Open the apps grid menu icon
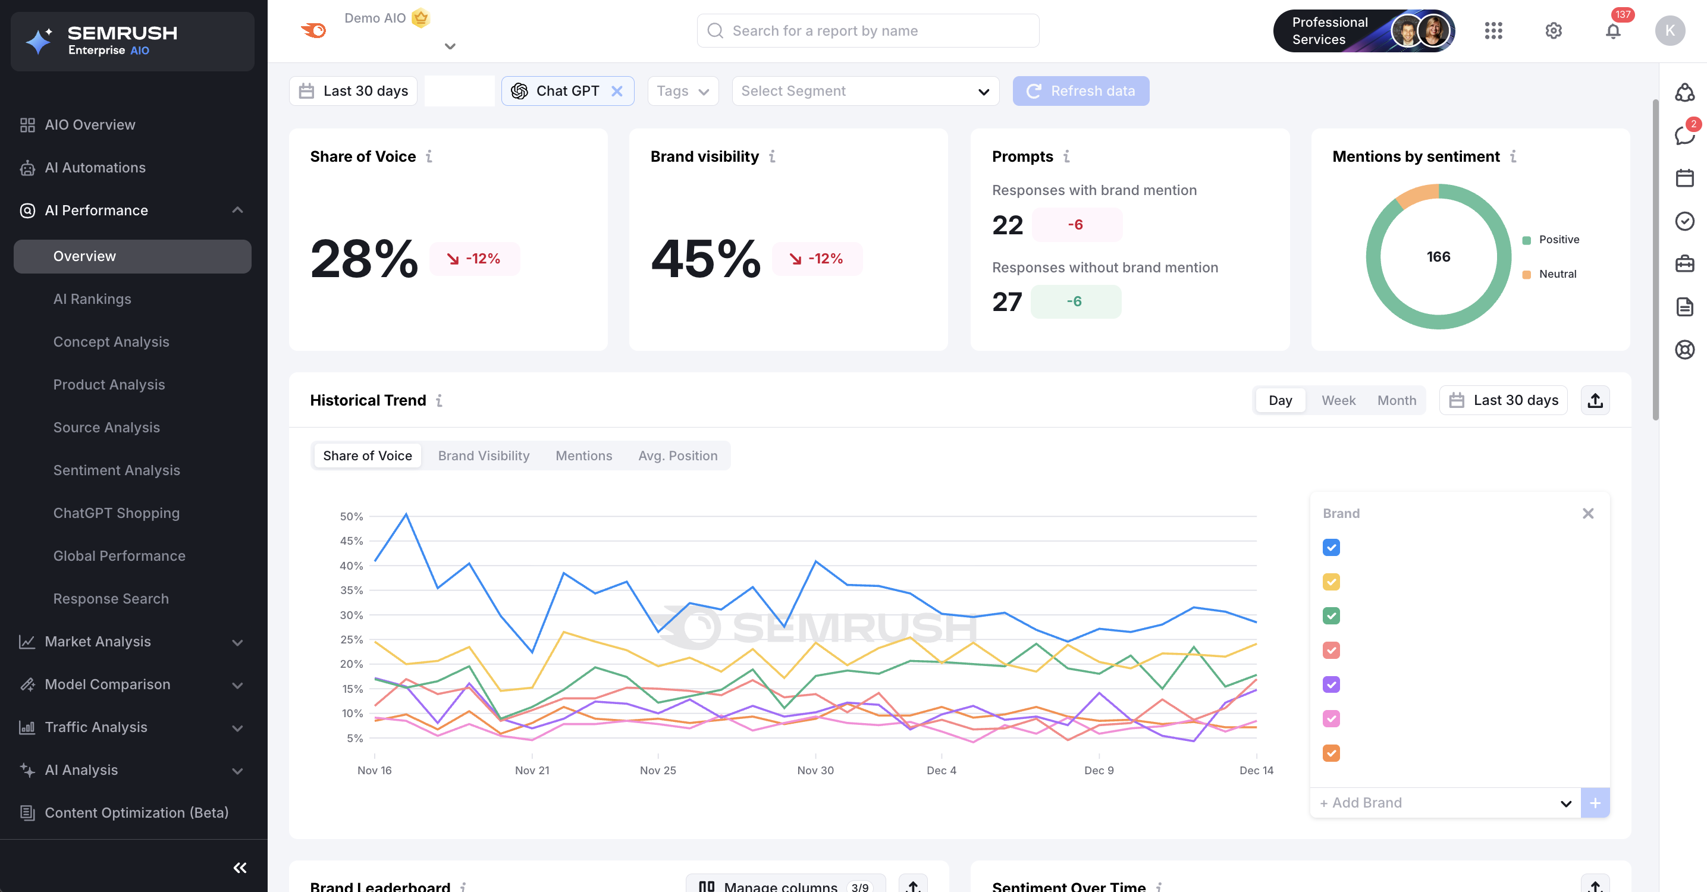The image size is (1707, 892). (1493, 31)
